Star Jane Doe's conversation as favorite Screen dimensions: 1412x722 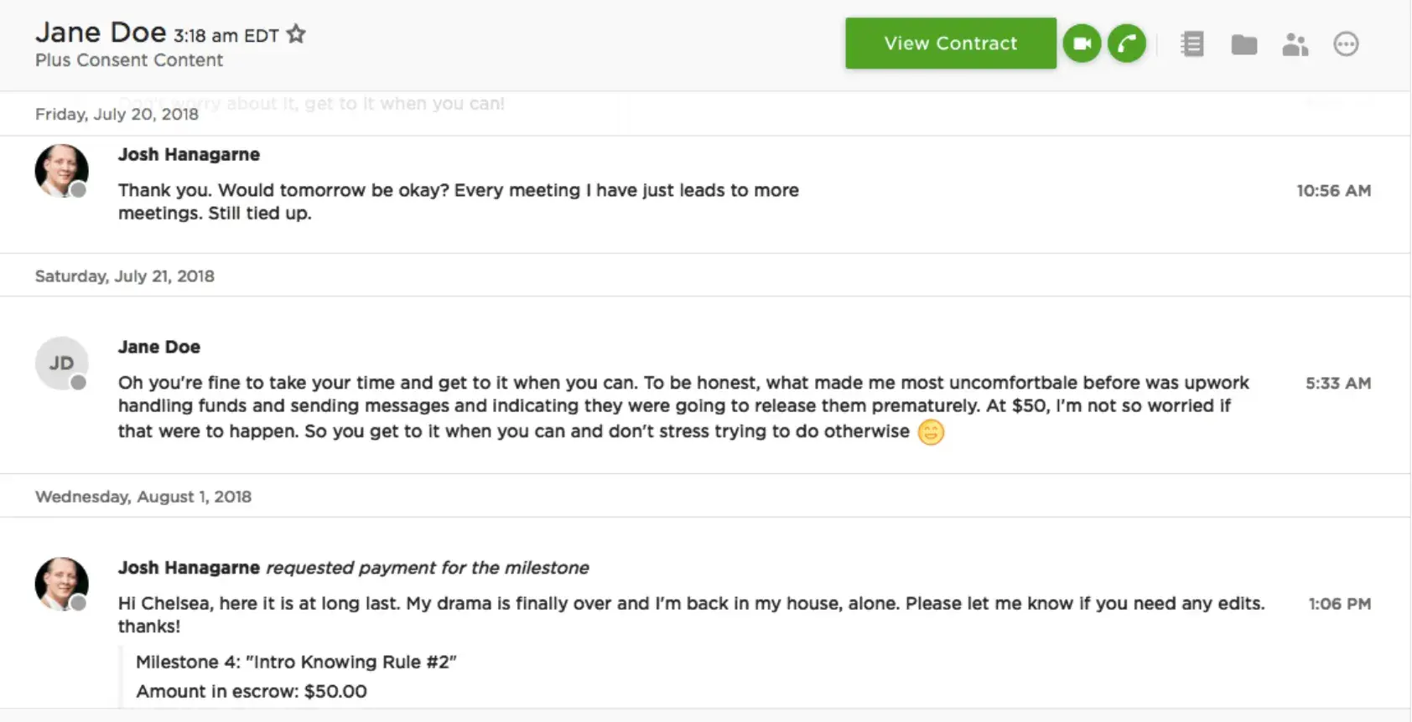pos(296,34)
